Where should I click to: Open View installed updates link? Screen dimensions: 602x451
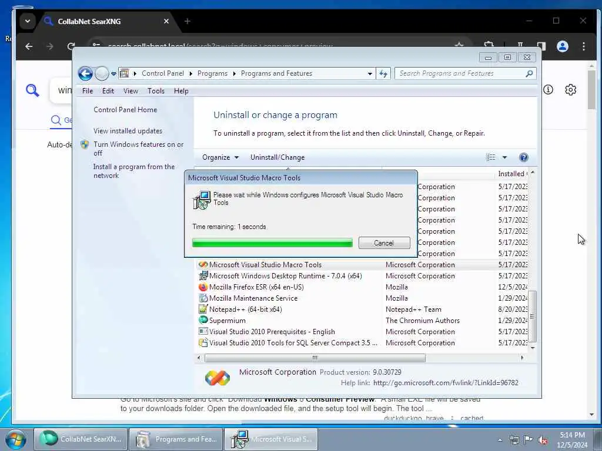[x=128, y=131]
